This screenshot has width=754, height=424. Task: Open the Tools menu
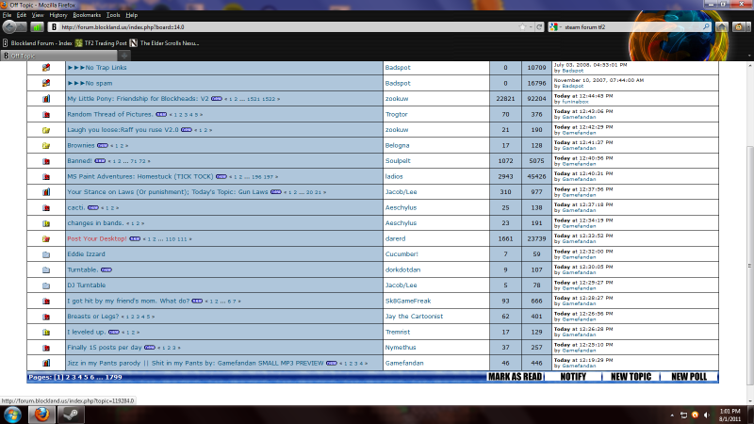(x=113, y=15)
